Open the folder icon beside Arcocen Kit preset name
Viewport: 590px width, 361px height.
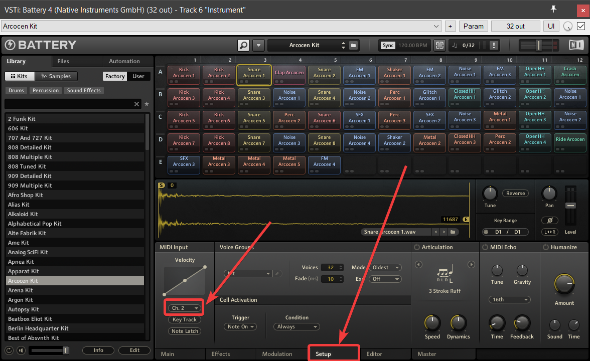point(353,46)
